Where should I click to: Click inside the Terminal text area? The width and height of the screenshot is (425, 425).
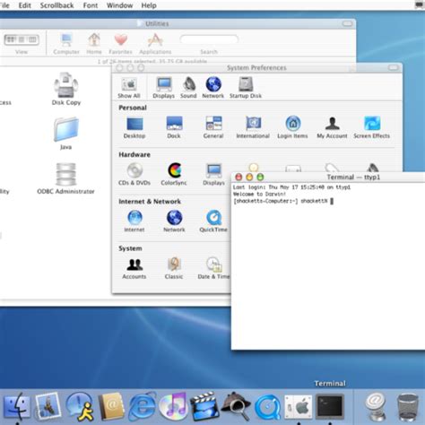pos(328,266)
